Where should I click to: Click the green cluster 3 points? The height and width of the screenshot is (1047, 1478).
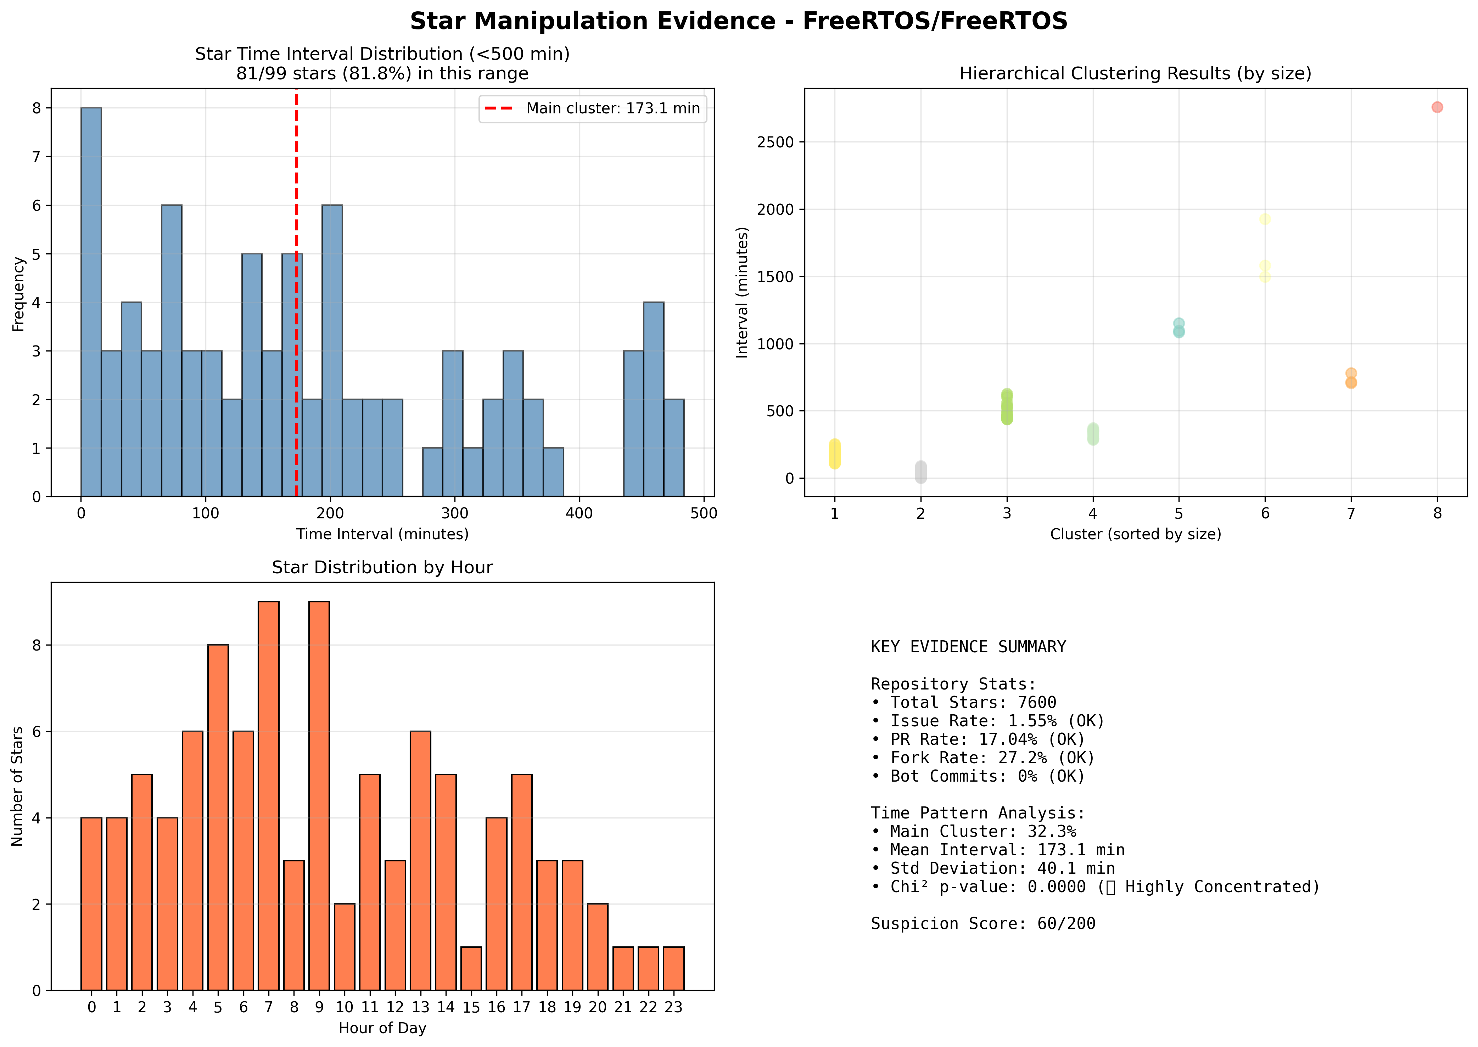click(x=1007, y=407)
